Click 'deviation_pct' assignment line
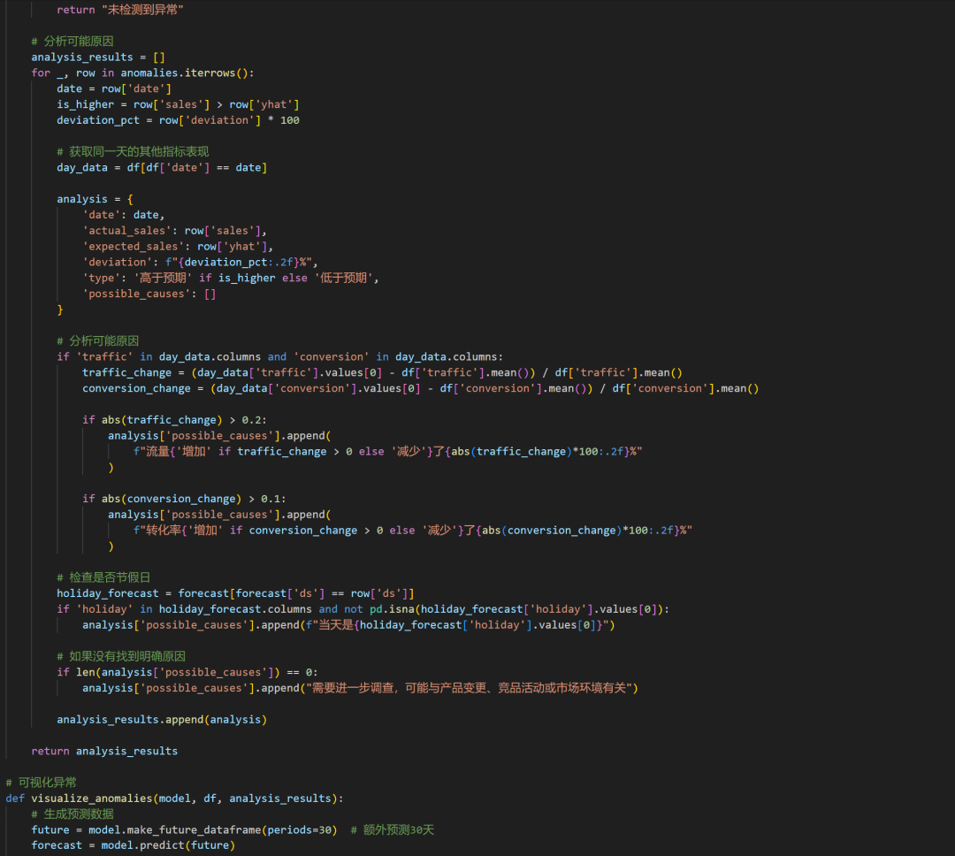Viewport: 955px width, 856px height. (178, 120)
